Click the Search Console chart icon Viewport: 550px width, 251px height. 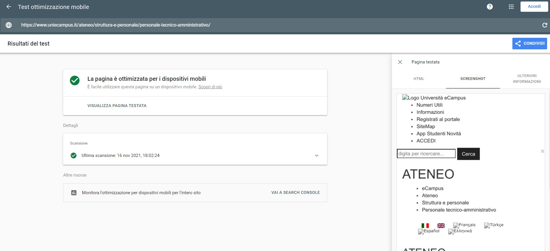coord(74,193)
